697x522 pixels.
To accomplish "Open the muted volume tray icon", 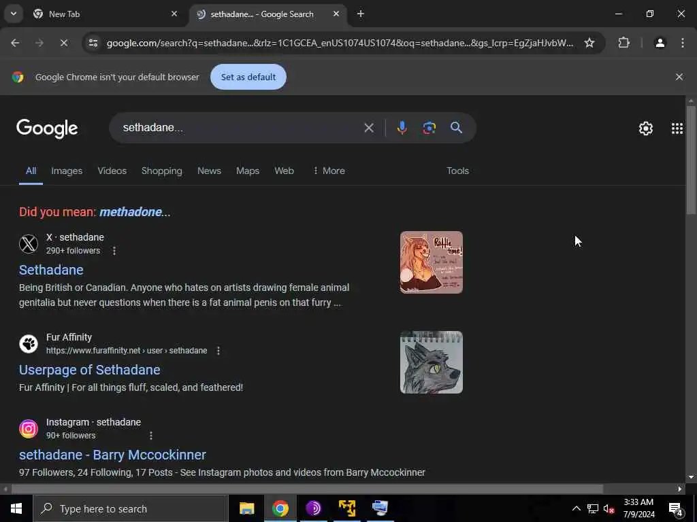I will [x=609, y=508].
